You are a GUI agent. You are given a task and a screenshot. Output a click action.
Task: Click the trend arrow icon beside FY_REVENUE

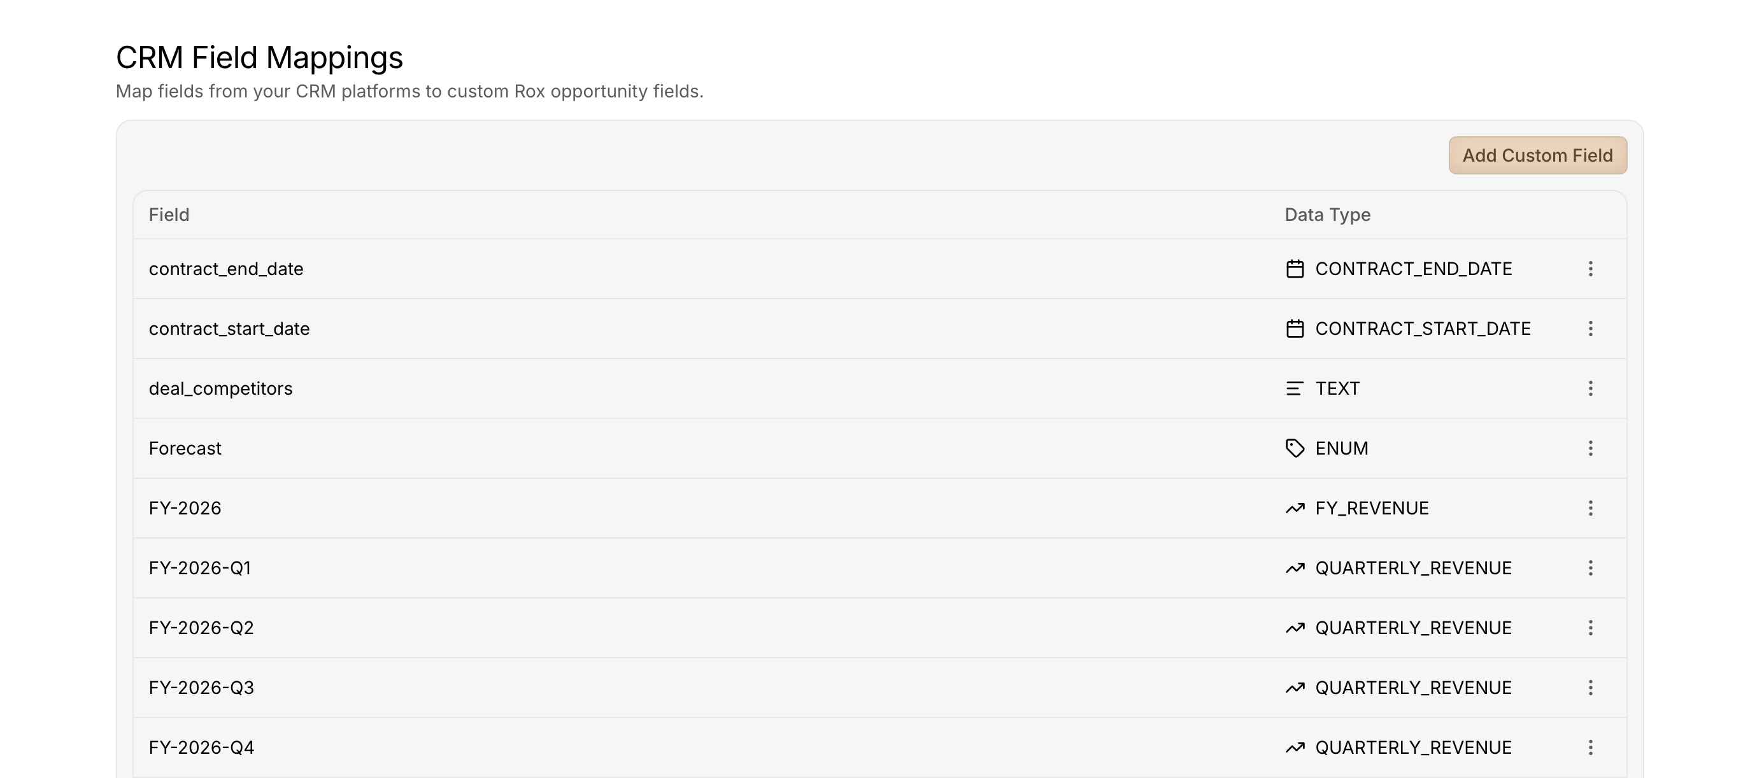click(x=1295, y=508)
